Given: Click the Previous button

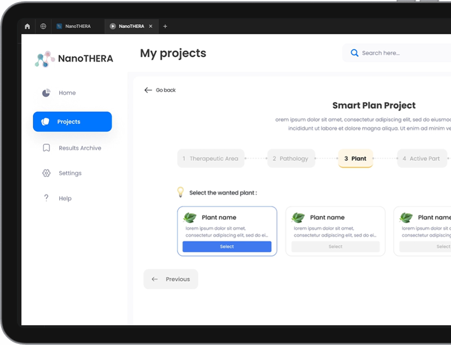Looking at the screenshot, I should (x=171, y=279).
